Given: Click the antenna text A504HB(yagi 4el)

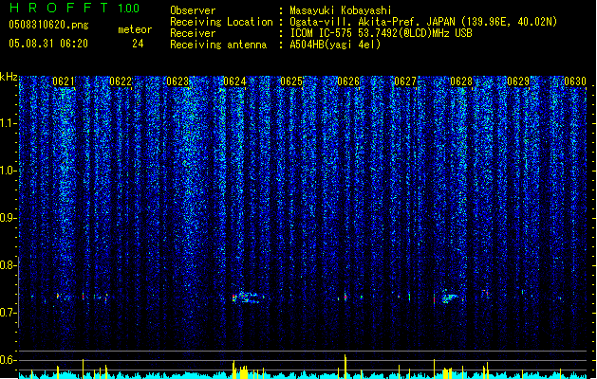Looking at the screenshot, I should tap(335, 45).
